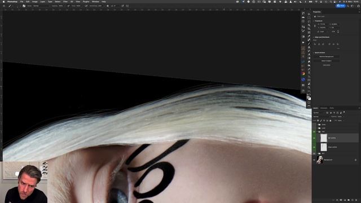Select the Move tool

point(309,14)
